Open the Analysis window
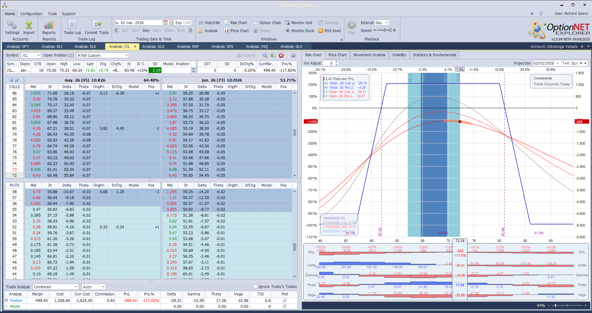The image size is (592, 313). point(208,31)
